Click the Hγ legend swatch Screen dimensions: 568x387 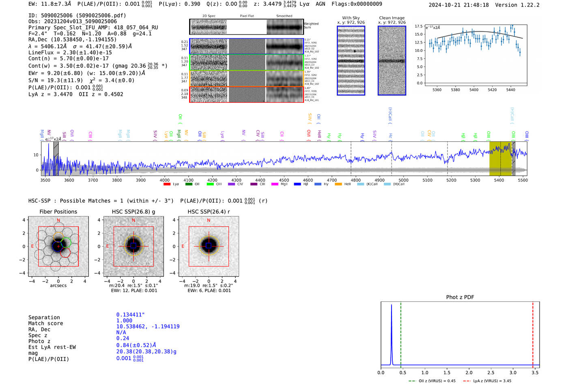tap(318, 184)
